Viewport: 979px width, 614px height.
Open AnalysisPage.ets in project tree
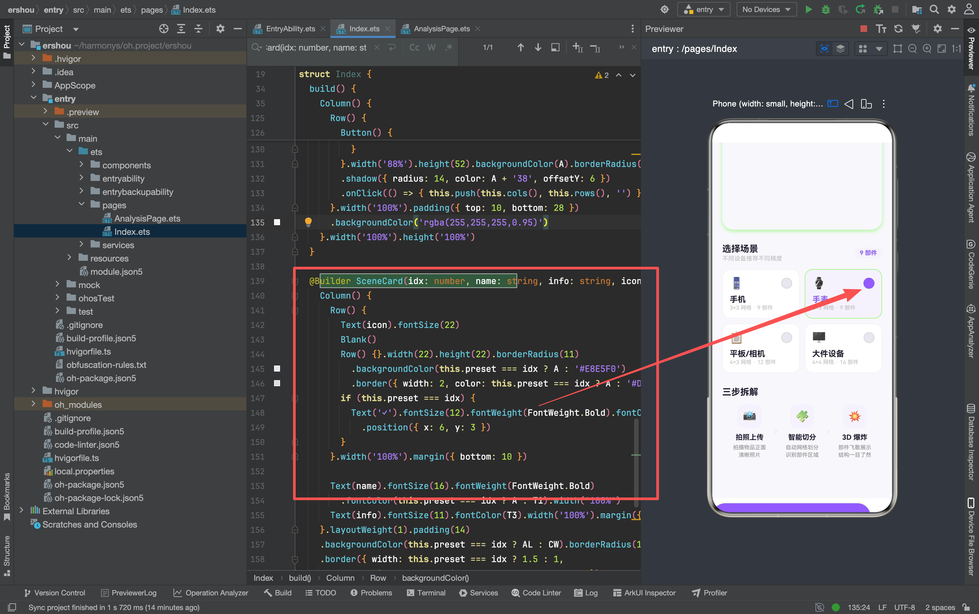point(147,218)
